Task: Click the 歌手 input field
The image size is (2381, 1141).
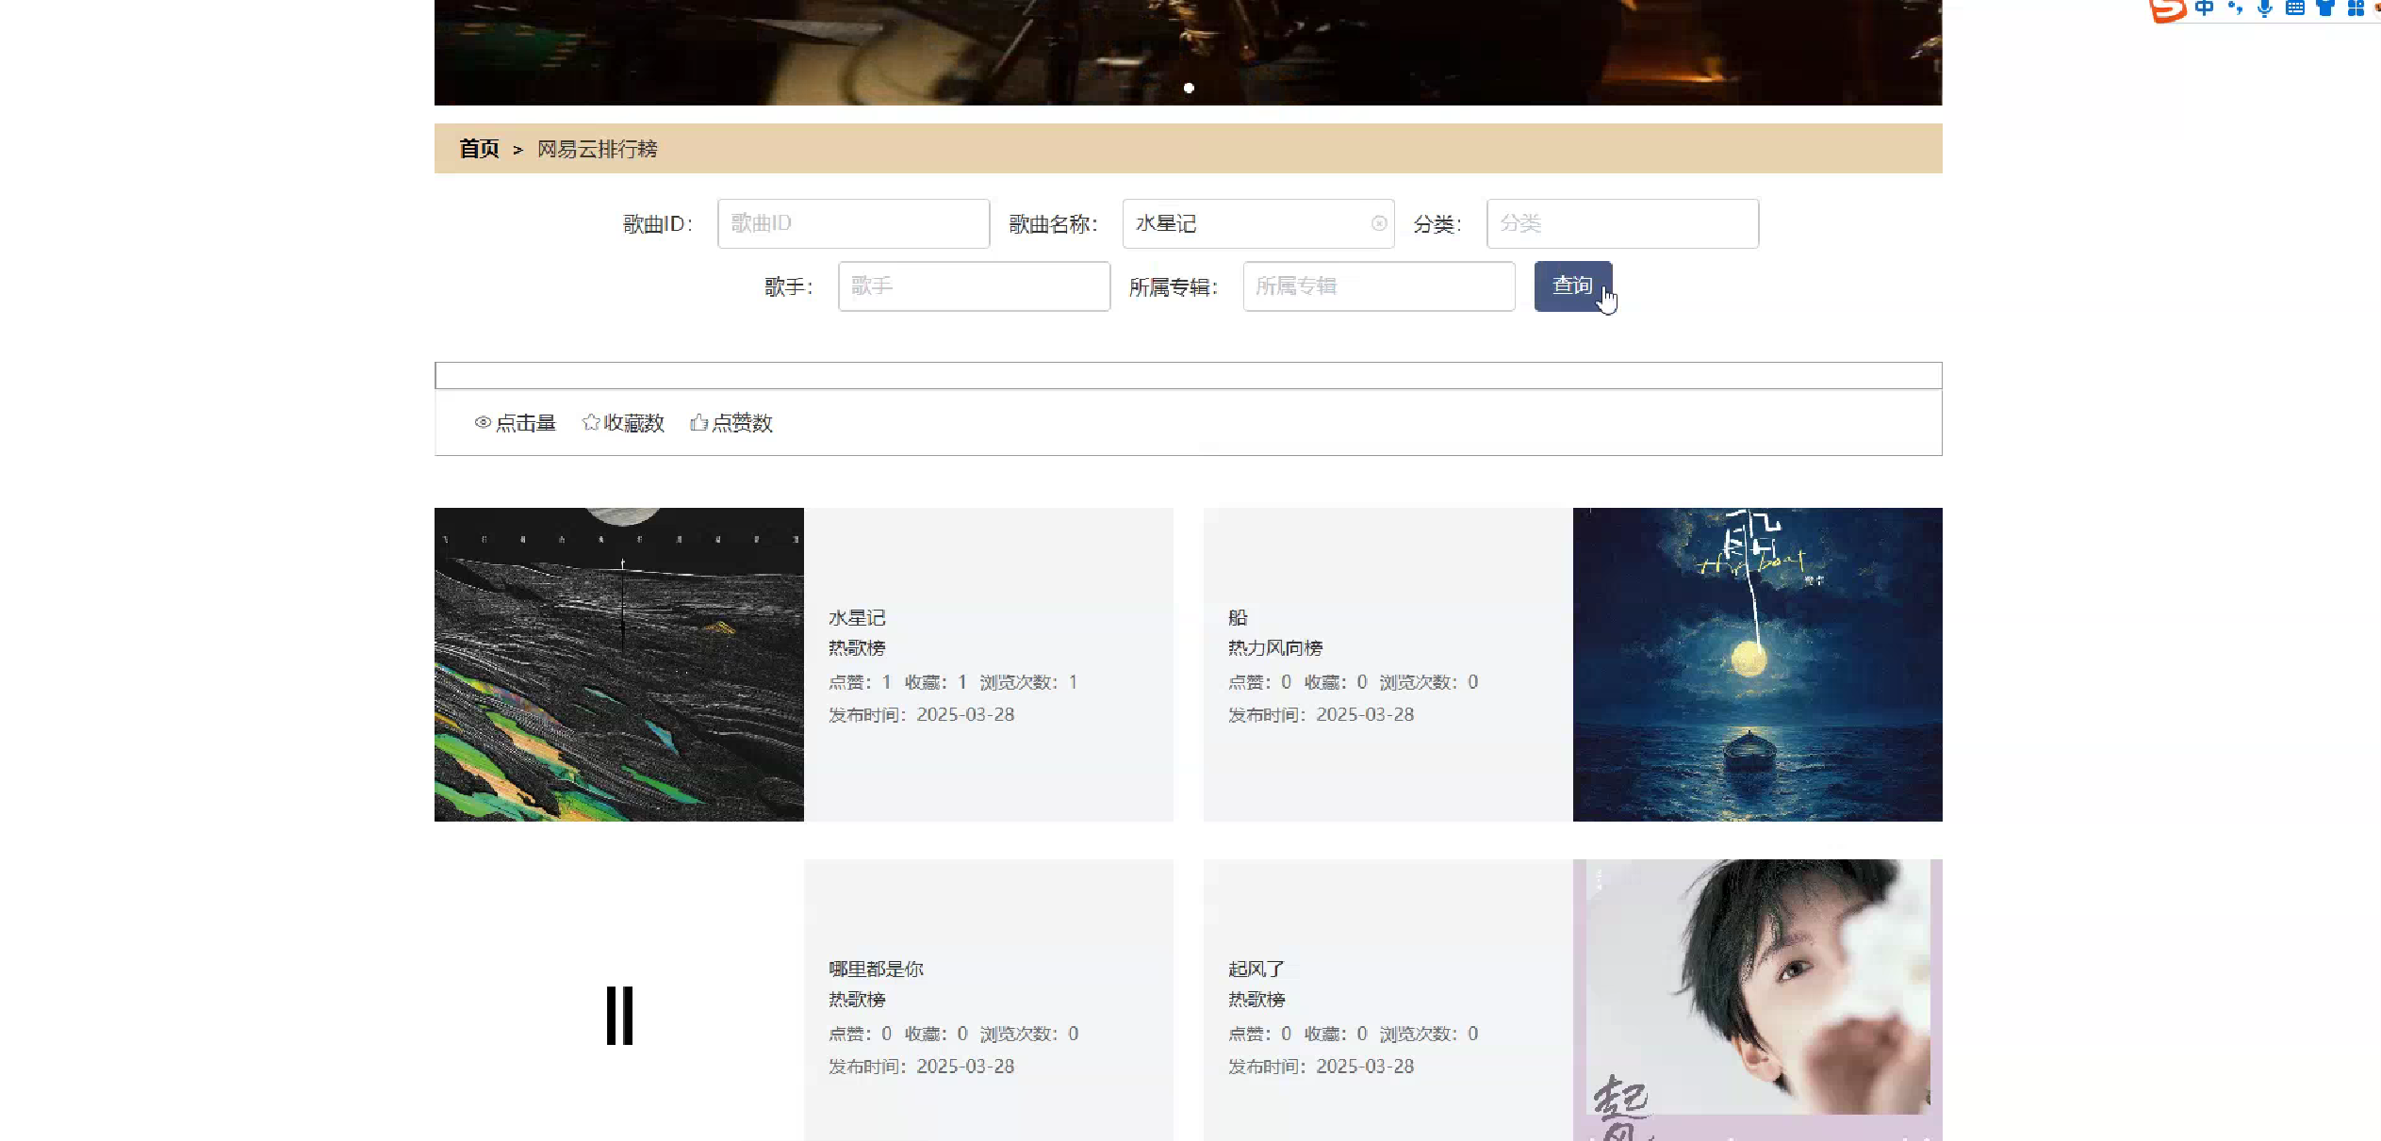Action: (x=974, y=286)
